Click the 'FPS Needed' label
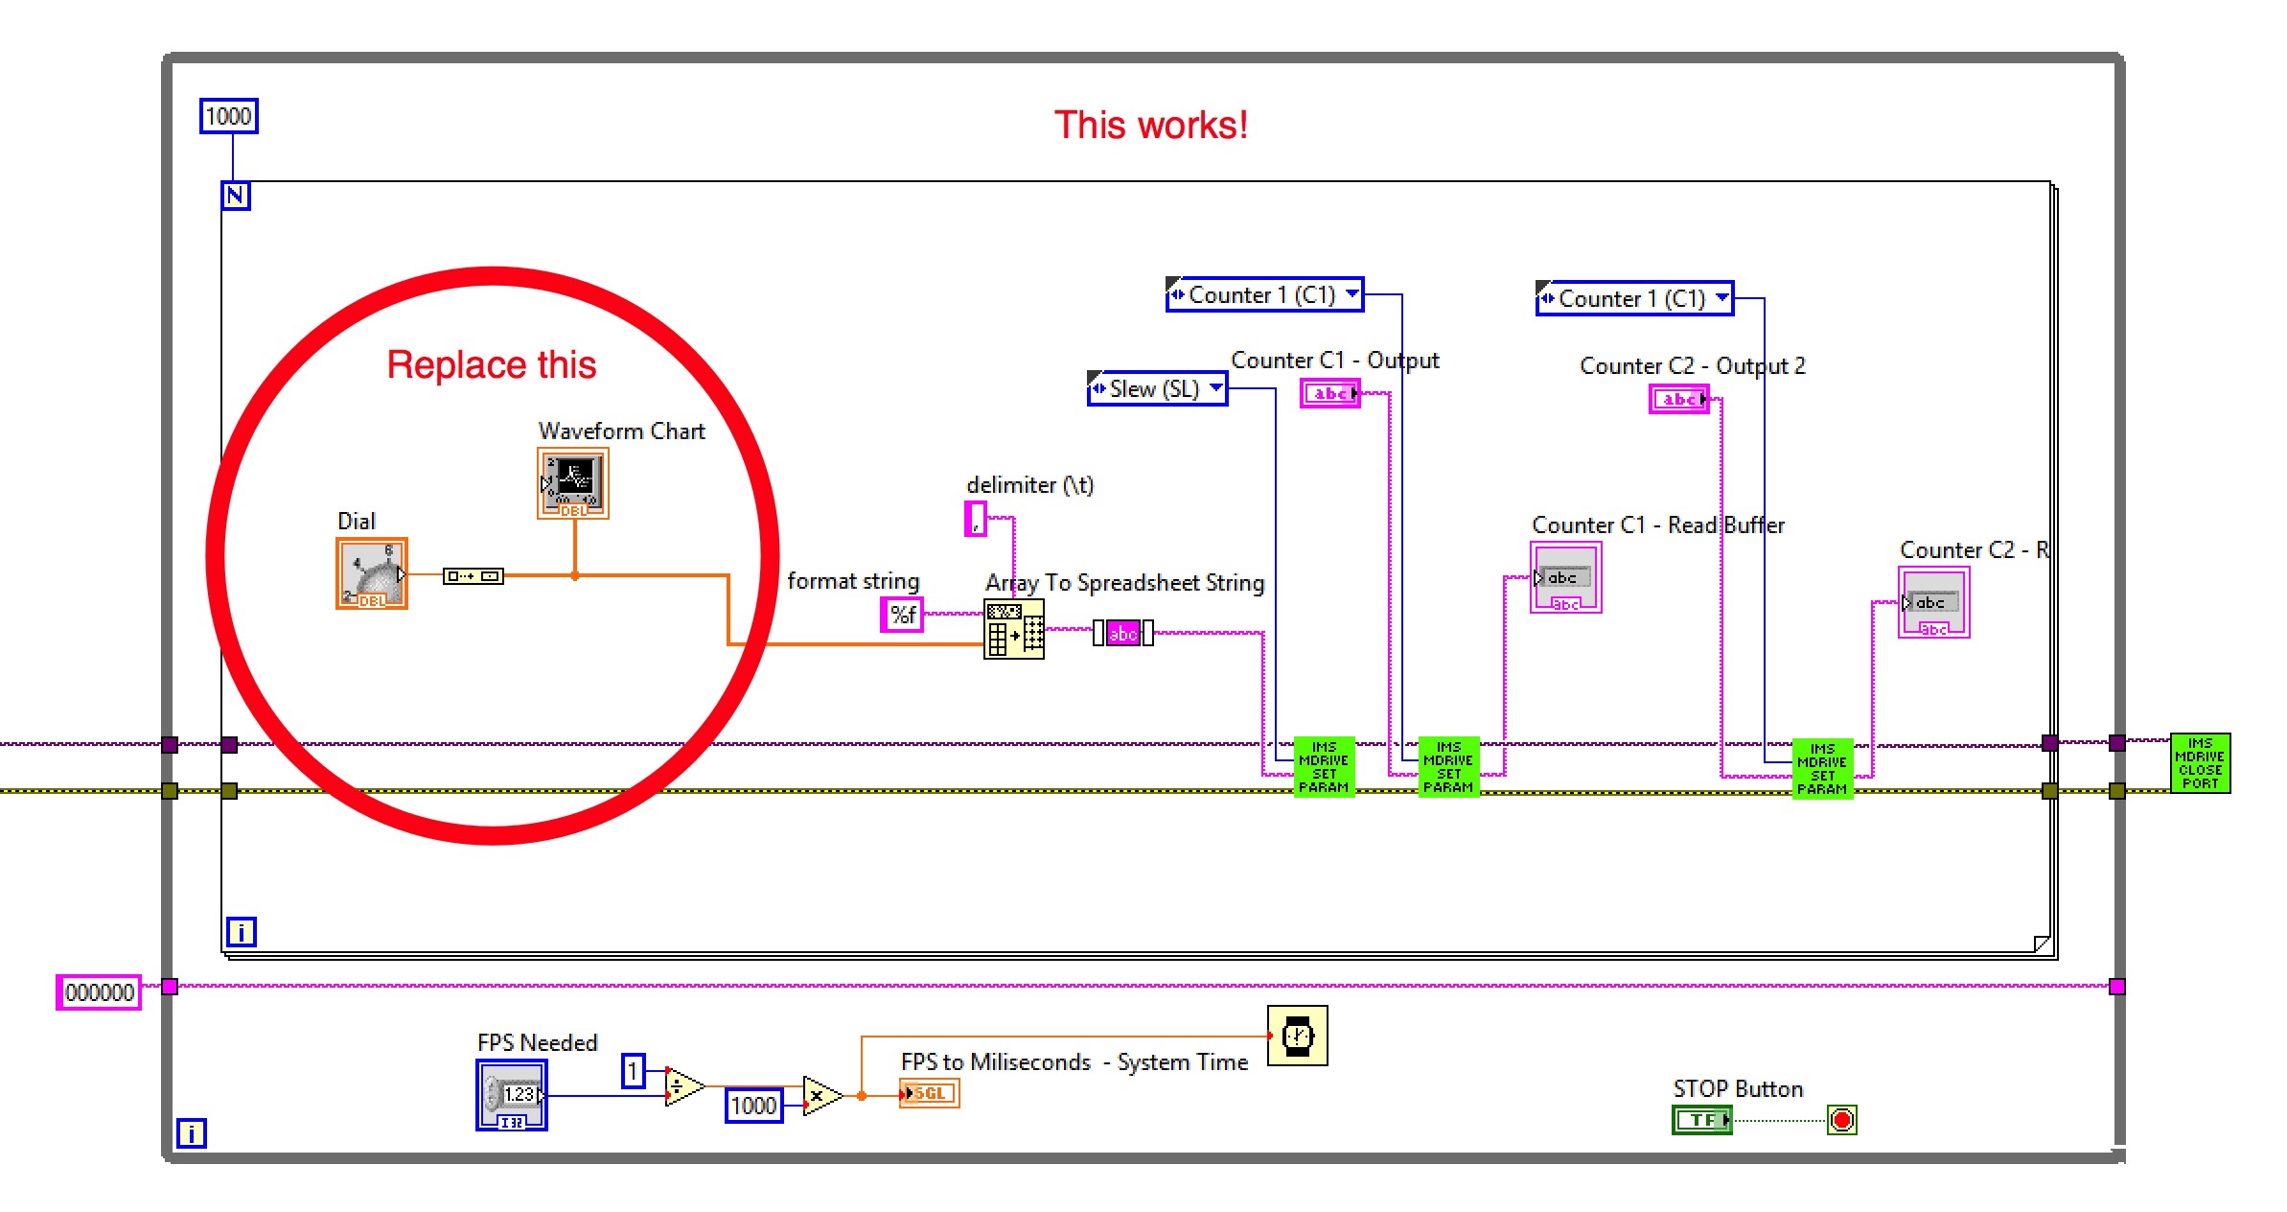 537,1042
